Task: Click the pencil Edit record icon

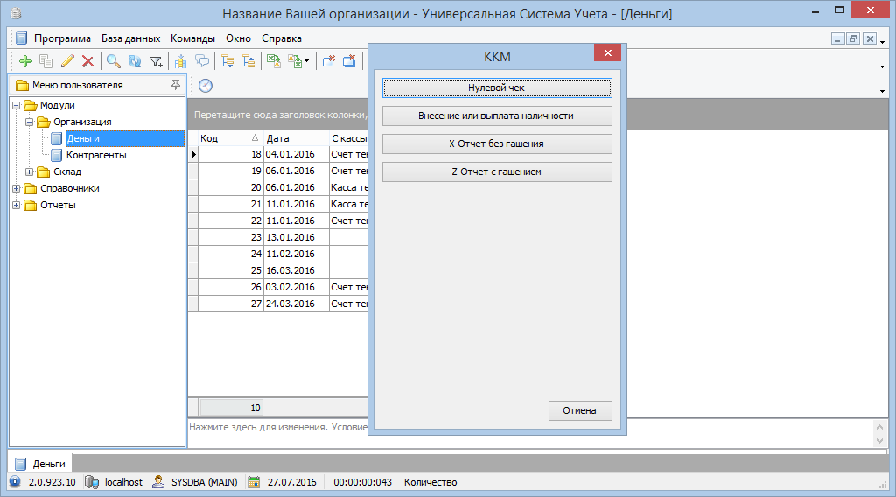Action: [x=67, y=61]
